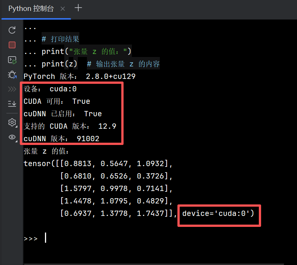Click the triple-arrow prompt icon
The height and width of the screenshot is (265, 297).
[x=12, y=89]
